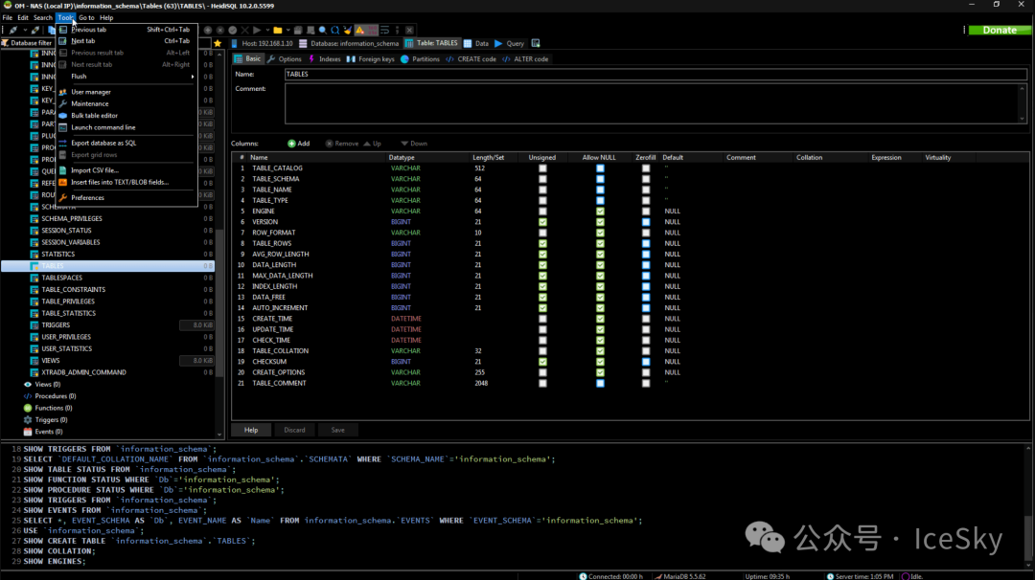Choose Export database as SQL
The width and height of the screenshot is (1035, 580).
(103, 143)
